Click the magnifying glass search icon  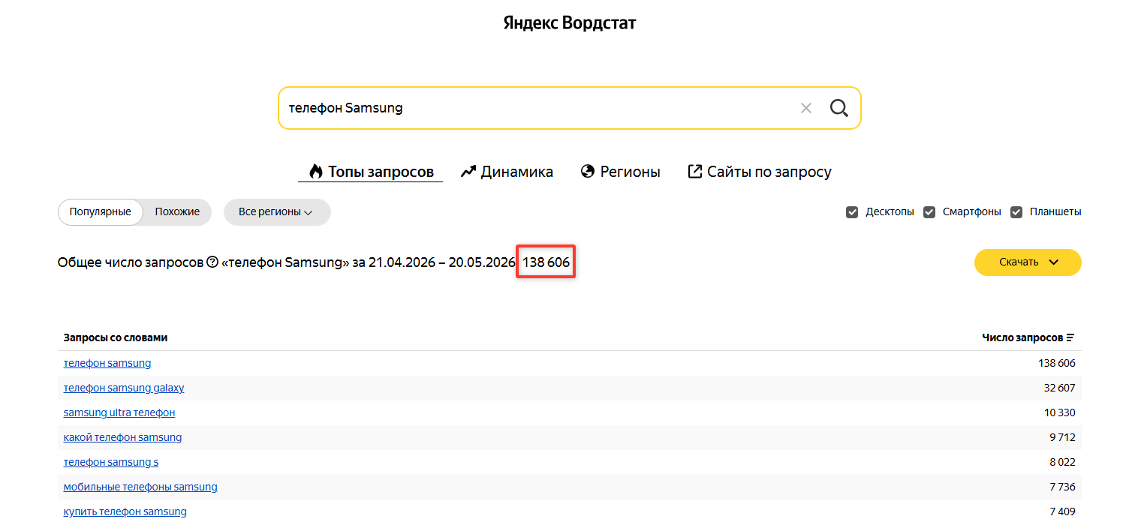click(x=838, y=108)
